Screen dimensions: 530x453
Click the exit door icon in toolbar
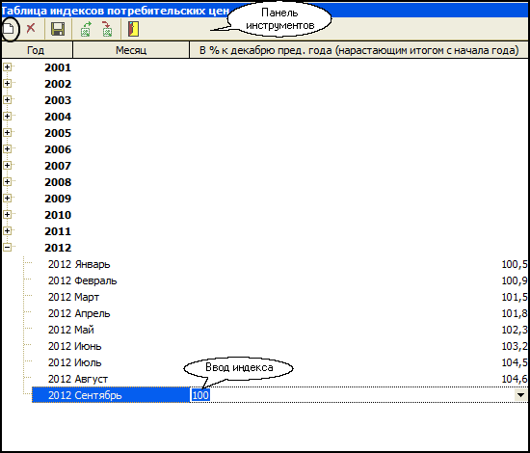[133, 29]
